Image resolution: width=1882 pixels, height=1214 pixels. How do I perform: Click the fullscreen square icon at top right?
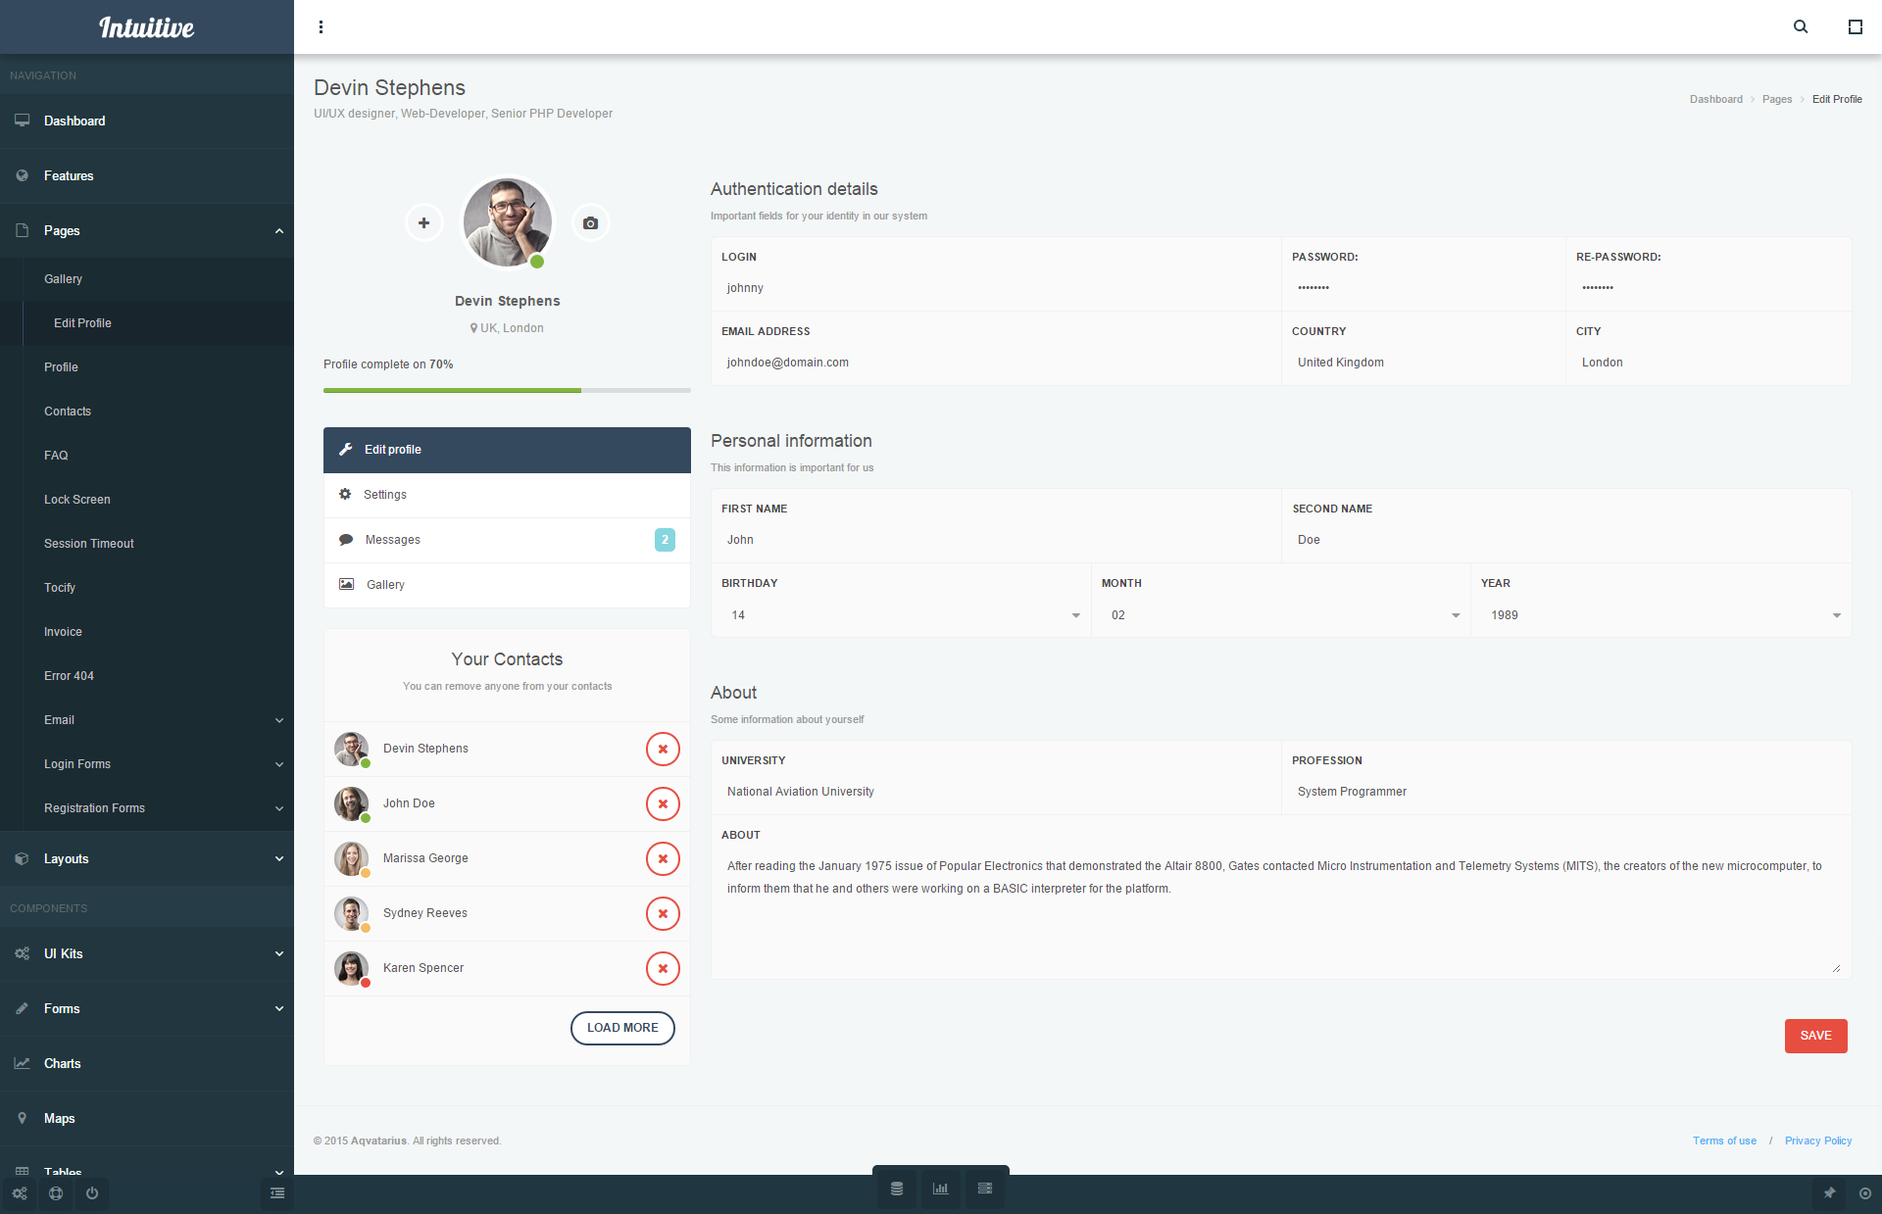[1855, 26]
